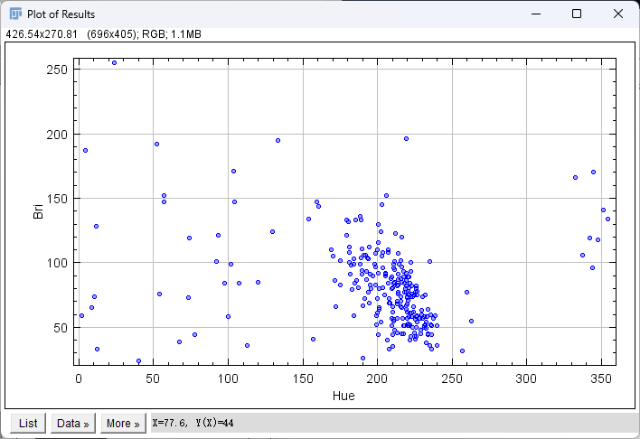Click the Plot of Results title text
This screenshot has width=640, height=439.
pyautogui.click(x=61, y=14)
